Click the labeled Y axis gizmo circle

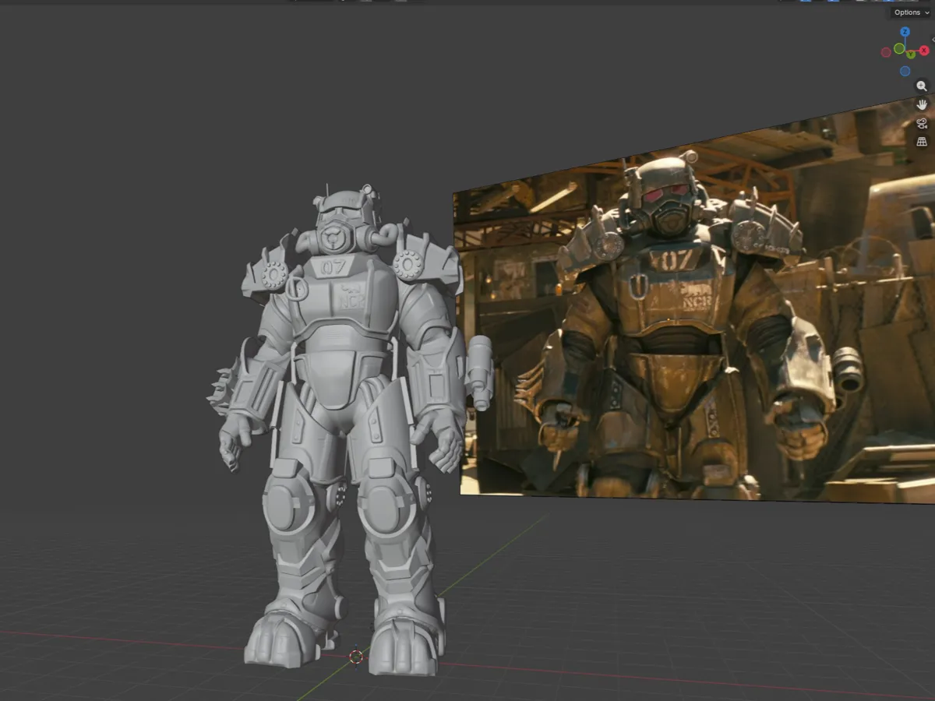pyautogui.click(x=911, y=55)
